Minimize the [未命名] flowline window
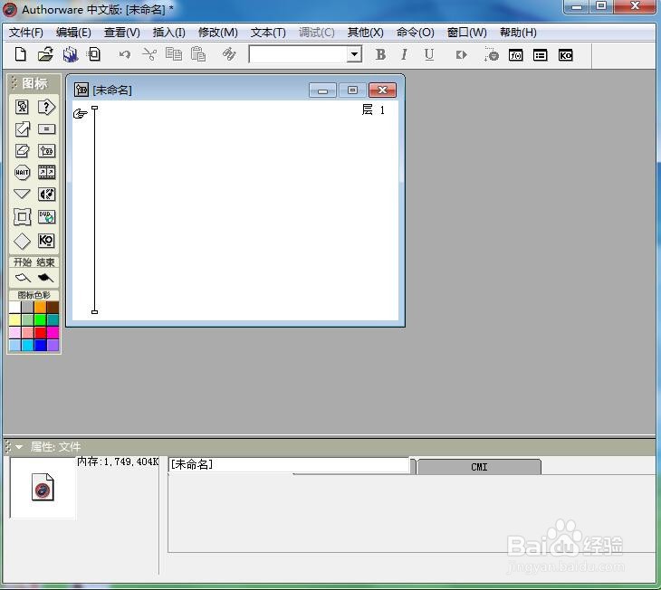Viewport: 661px width, 590px height. click(x=322, y=90)
